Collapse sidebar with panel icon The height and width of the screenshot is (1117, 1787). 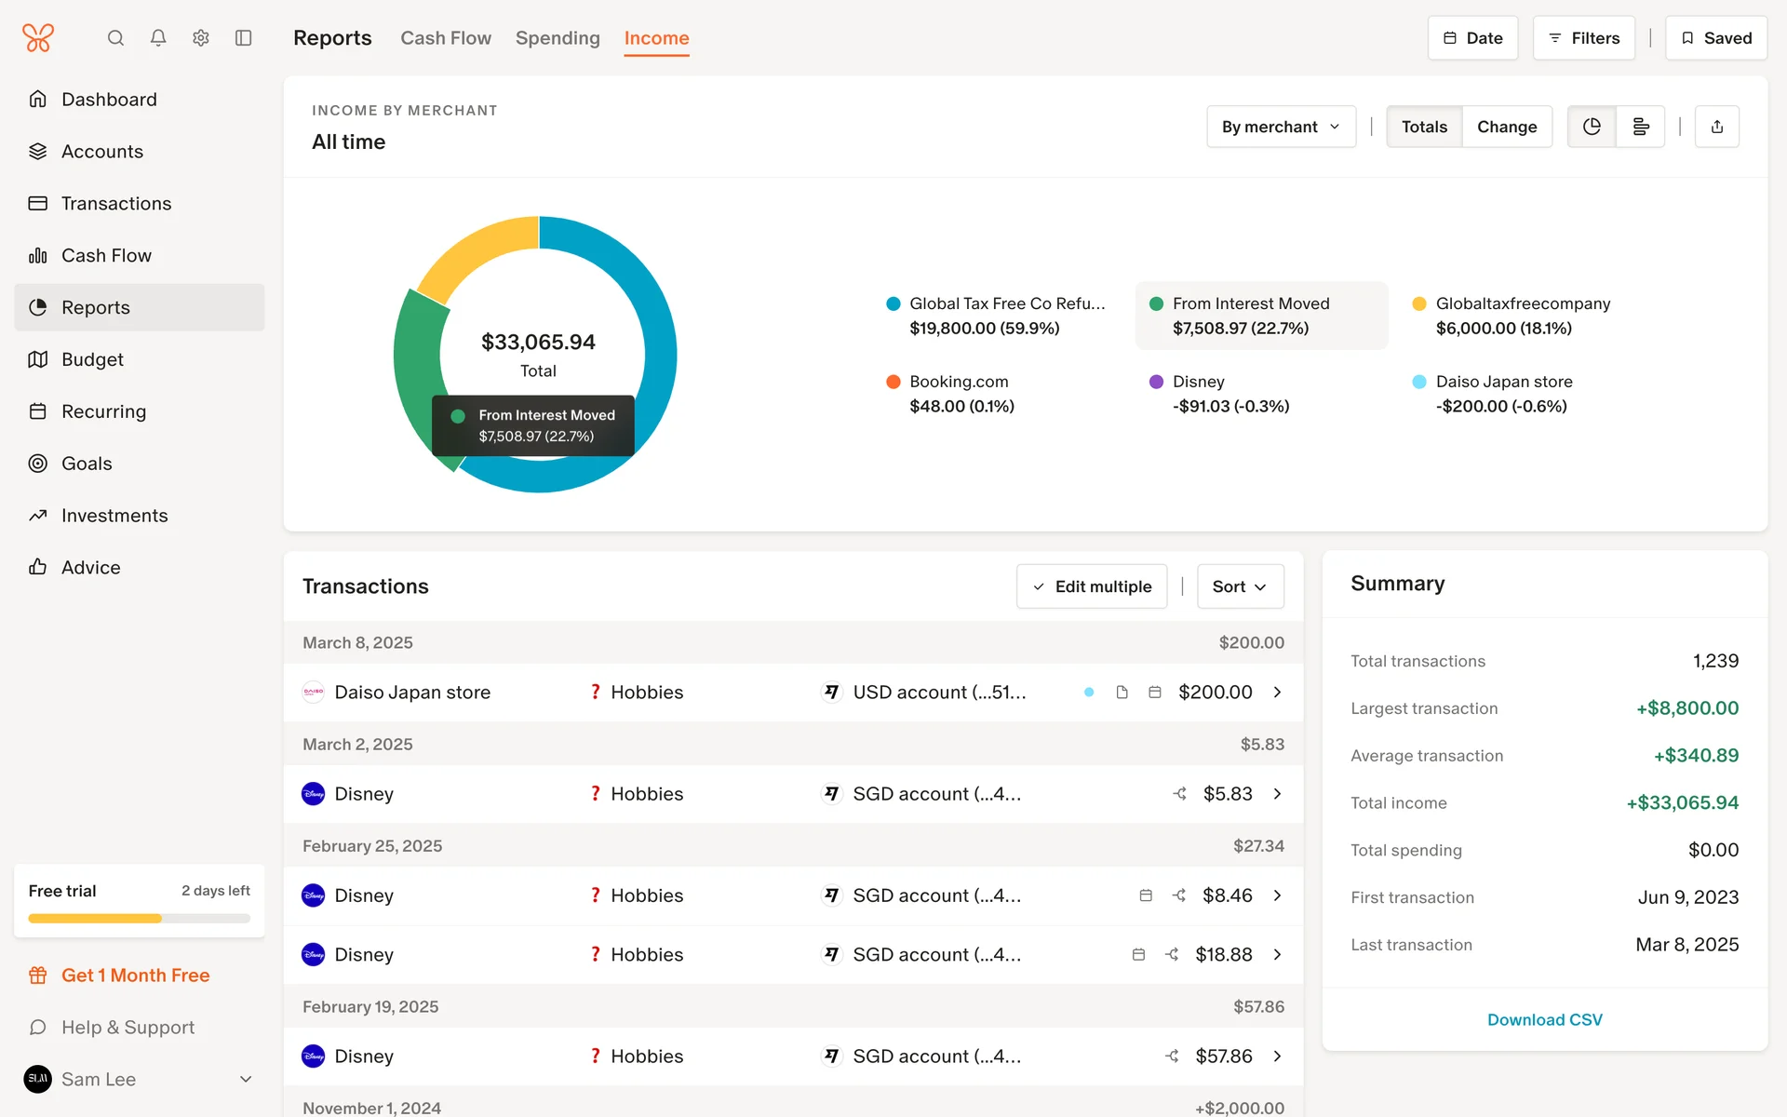click(x=244, y=38)
